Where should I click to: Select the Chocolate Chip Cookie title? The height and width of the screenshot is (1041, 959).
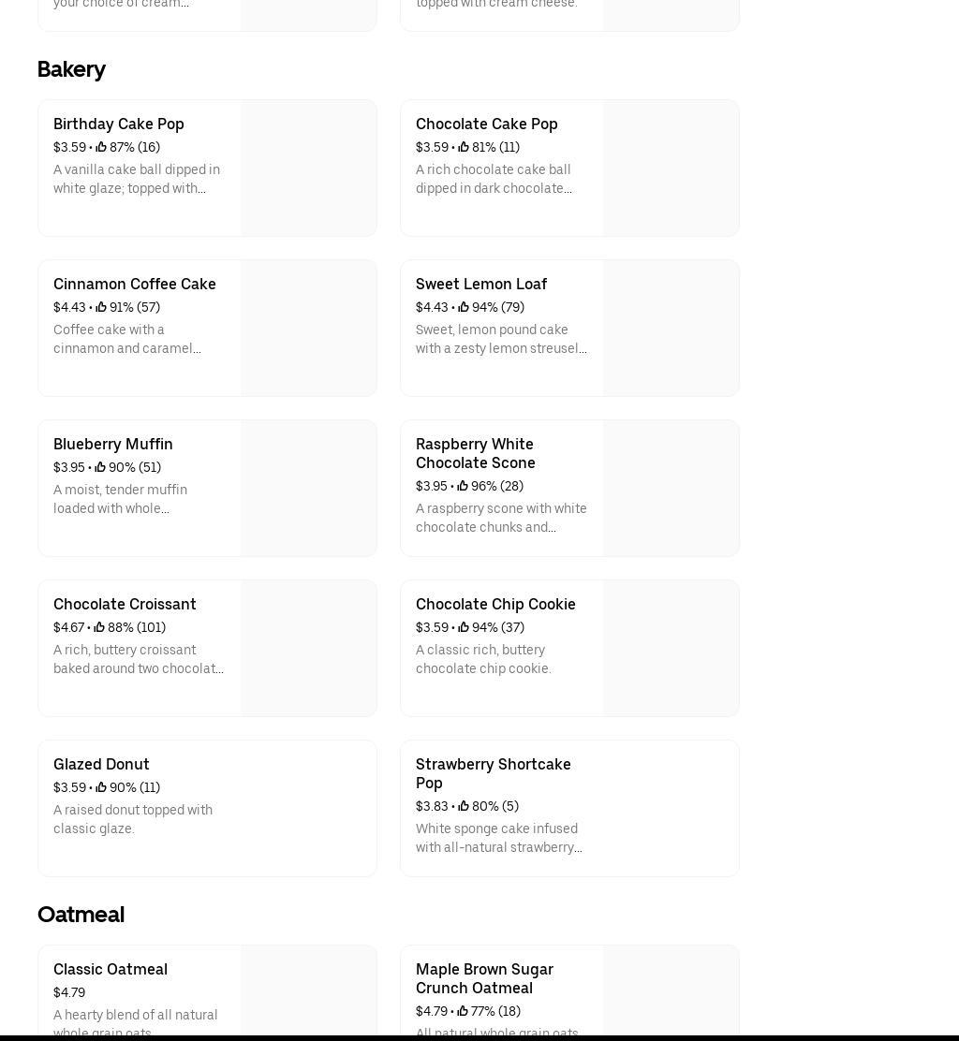point(495,604)
